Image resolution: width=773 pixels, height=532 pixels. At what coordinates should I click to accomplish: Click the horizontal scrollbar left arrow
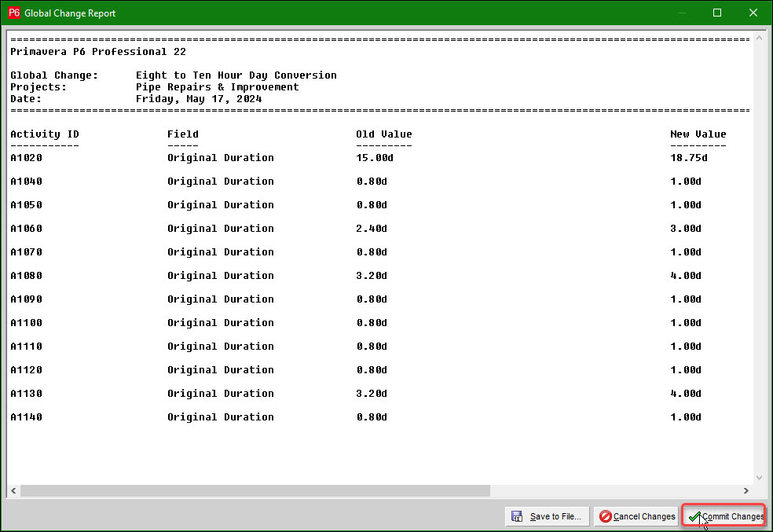coord(13,490)
